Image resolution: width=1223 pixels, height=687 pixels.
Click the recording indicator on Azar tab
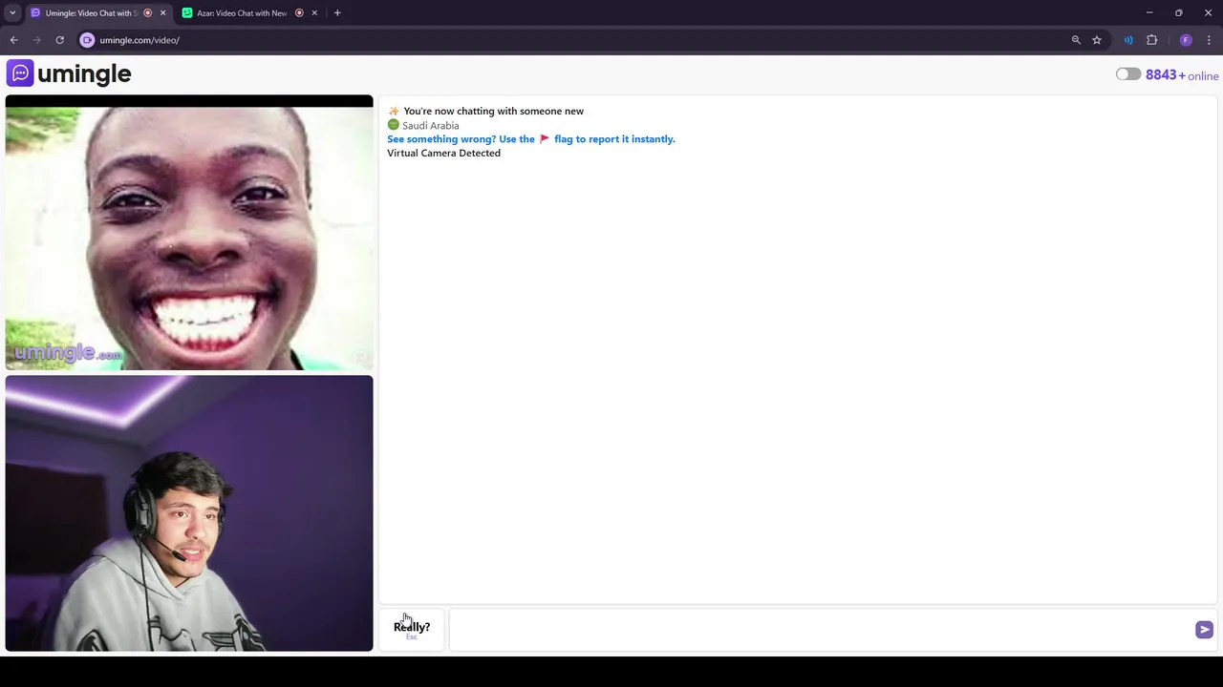coord(299,13)
